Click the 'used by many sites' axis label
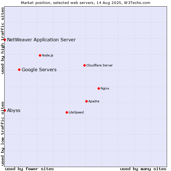Screen dimensions: 171x171 click(143, 169)
